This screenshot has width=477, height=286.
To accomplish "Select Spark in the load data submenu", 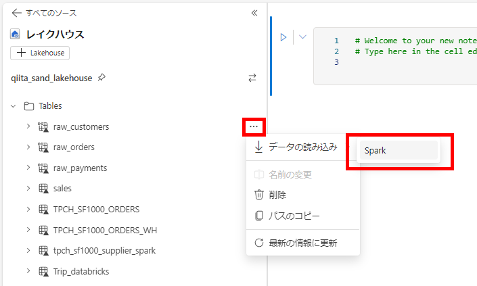I will click(399, 151).
